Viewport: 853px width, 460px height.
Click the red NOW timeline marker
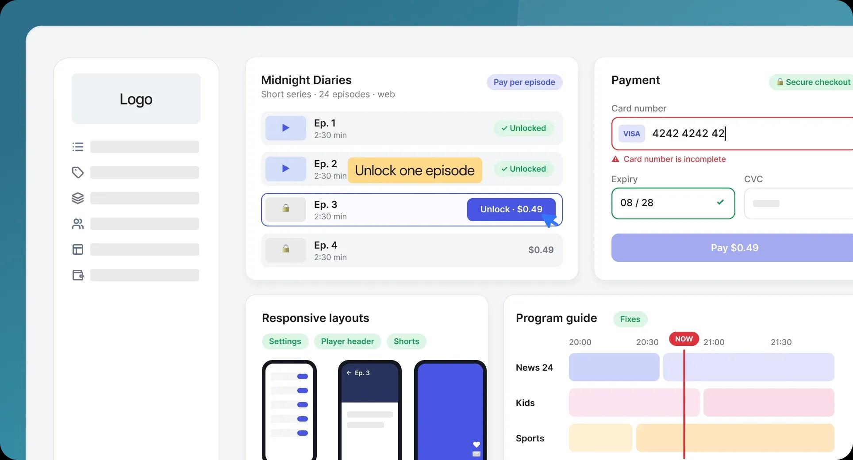(684, 339)
